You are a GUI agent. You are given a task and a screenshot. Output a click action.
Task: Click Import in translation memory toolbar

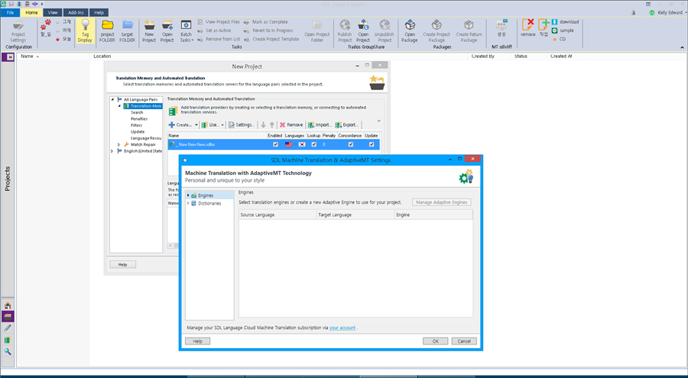click(x=320, y=125)
